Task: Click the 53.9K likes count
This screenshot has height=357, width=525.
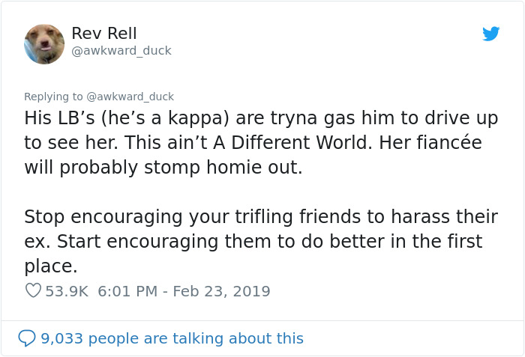Action: coord(67,291)
